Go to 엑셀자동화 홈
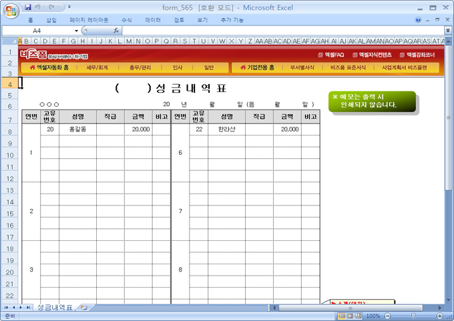Image resolution: width=454 pixels, height=321 pixels. pyautogui.click(x=49, y=67)
